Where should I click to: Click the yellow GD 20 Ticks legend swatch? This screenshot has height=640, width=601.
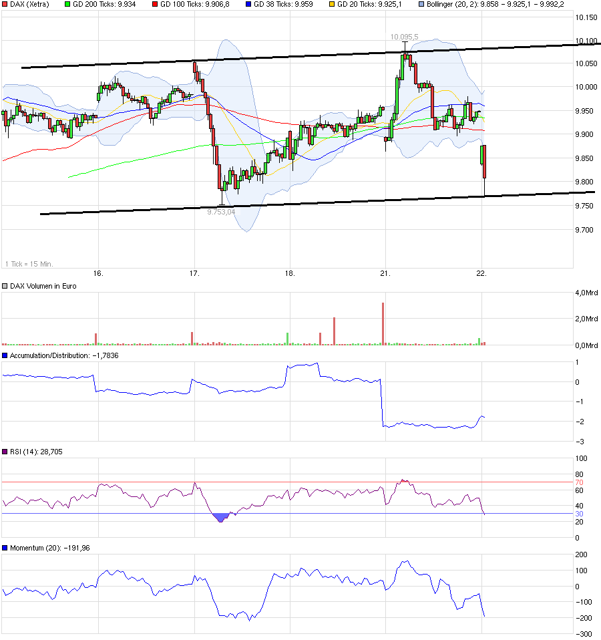(x=332, y=4)
